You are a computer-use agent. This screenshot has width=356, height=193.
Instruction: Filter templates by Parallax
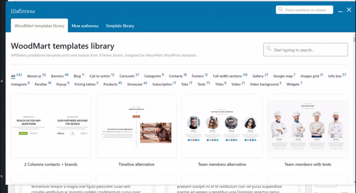click(x=43, y=84)
